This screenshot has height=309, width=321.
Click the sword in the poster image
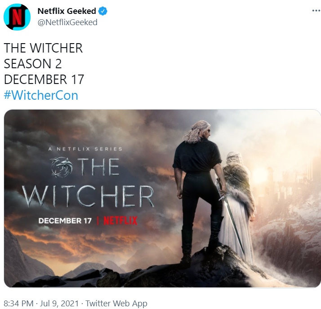(x=232, y=217)
